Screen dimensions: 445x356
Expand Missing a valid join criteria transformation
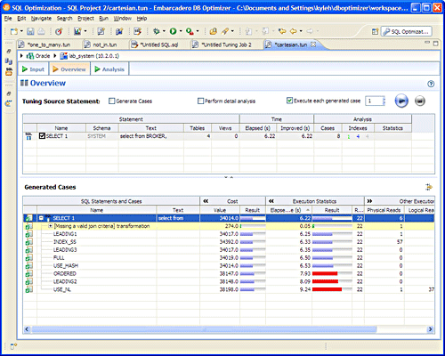(x=51, y=226)
